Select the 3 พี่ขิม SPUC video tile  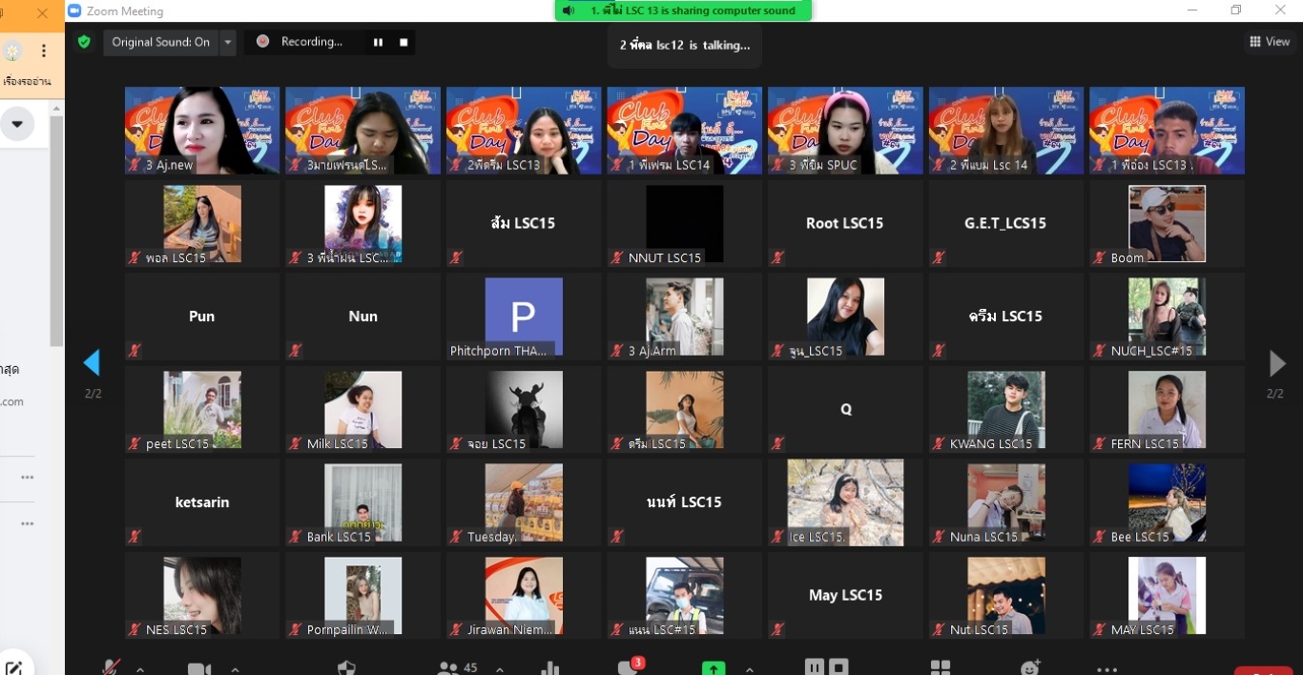[845, 131]
